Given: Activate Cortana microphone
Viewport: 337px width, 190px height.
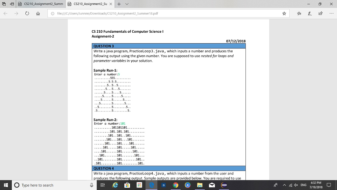Looking at the screenshot, I should click(x=91, y=185).
